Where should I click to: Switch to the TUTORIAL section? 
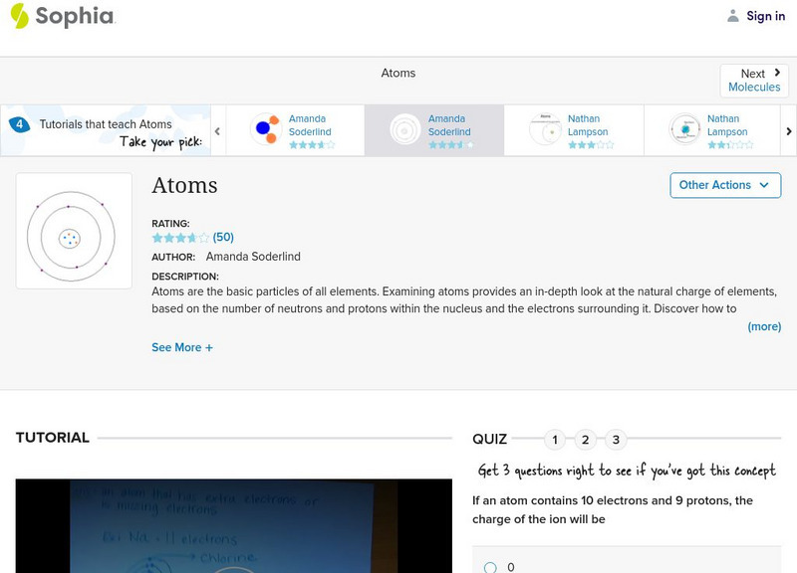[x=51, y=437]
